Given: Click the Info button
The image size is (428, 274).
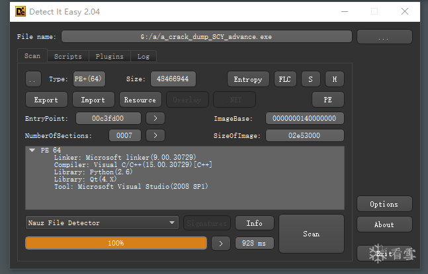Looking at the screenshot, I should coord(255,223).
